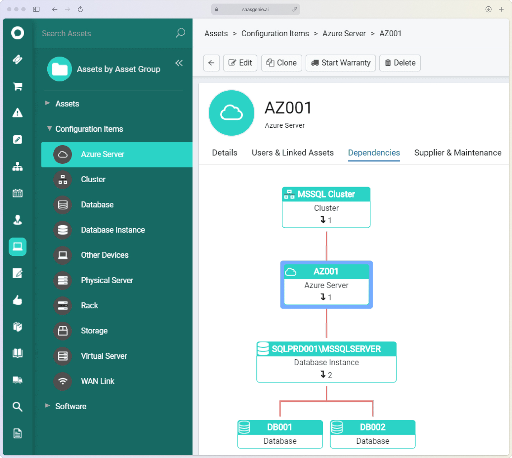512x458 pixels.
Task: Select DB002 database node
Action: (x=373, y=434)
